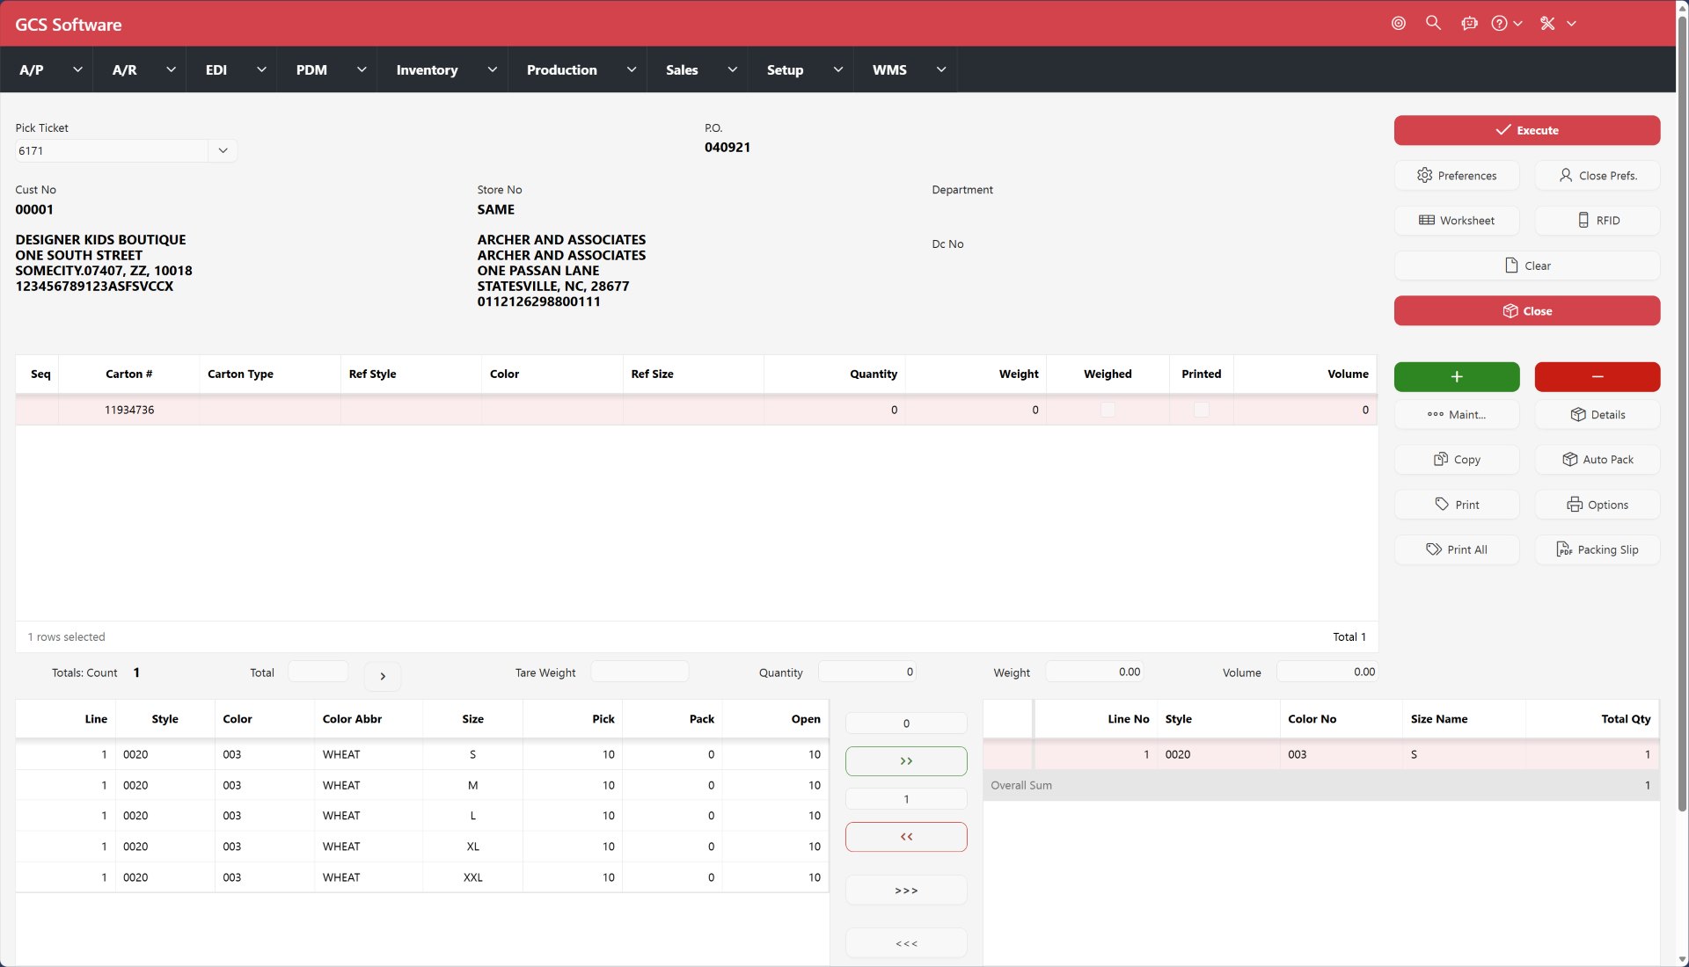Expand the Inventory menu chevron
1689x967 pixels.
[x=493, y=69]
